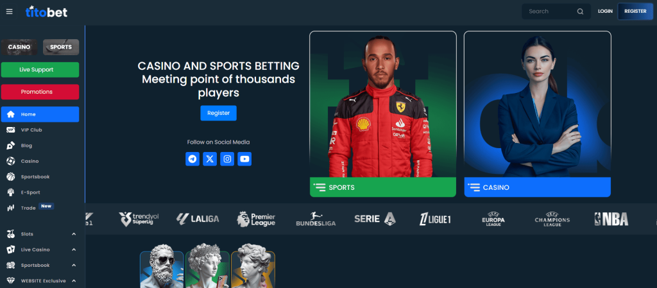Toggle the WEBSITE Exclusive section chevron
Image resolution: width=657 pixels, height=288 pixels.
[x=74, y=281]
